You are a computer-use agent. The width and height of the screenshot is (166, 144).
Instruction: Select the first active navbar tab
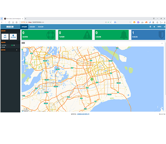coord(24,27)
